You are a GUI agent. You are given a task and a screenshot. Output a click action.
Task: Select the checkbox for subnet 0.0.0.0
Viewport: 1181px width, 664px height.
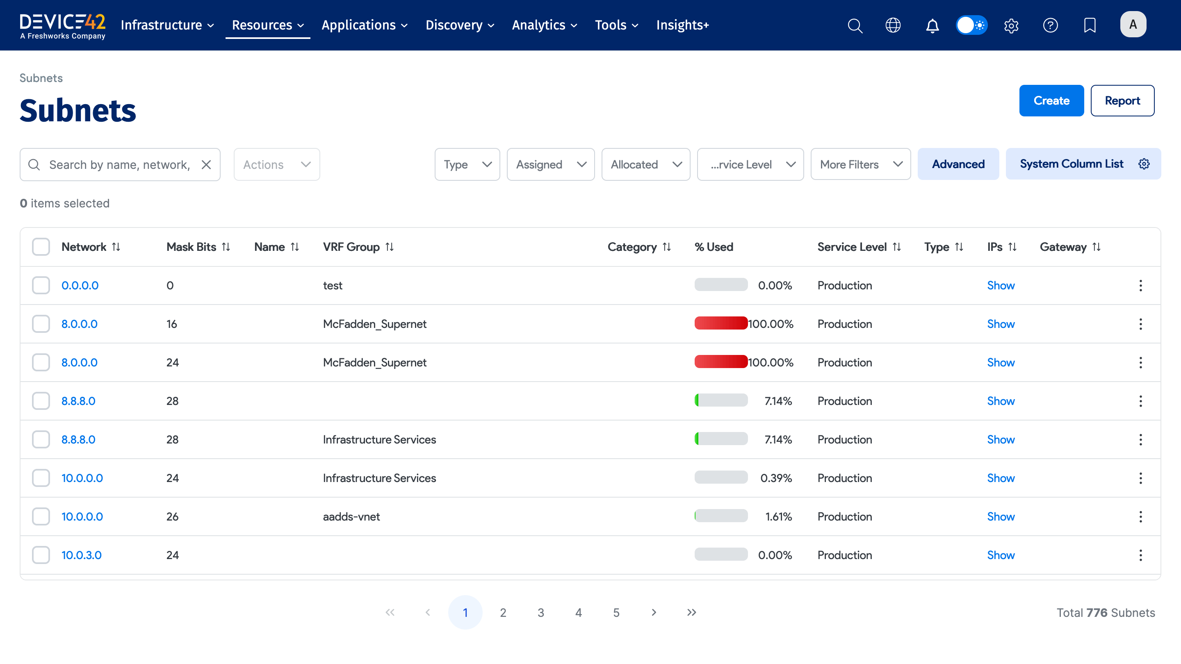(41, 285)
